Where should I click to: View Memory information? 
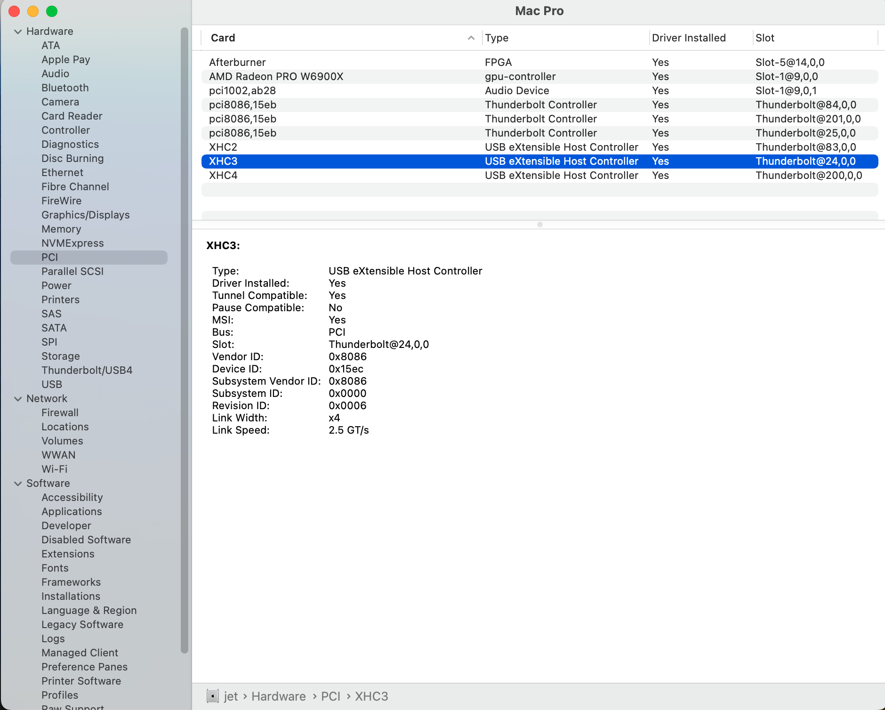[x=61, y=229]
